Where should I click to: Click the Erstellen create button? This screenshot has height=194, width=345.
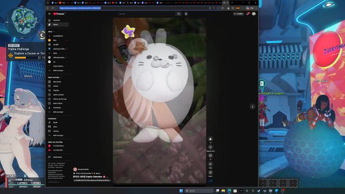(238, 14)
